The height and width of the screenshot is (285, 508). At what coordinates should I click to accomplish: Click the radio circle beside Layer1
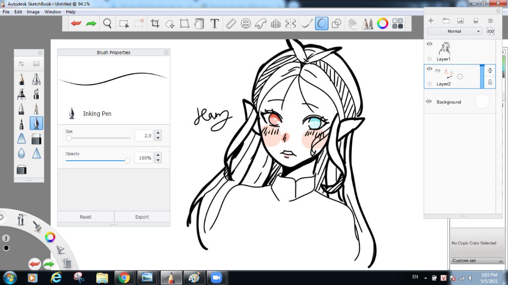[429, 59]
